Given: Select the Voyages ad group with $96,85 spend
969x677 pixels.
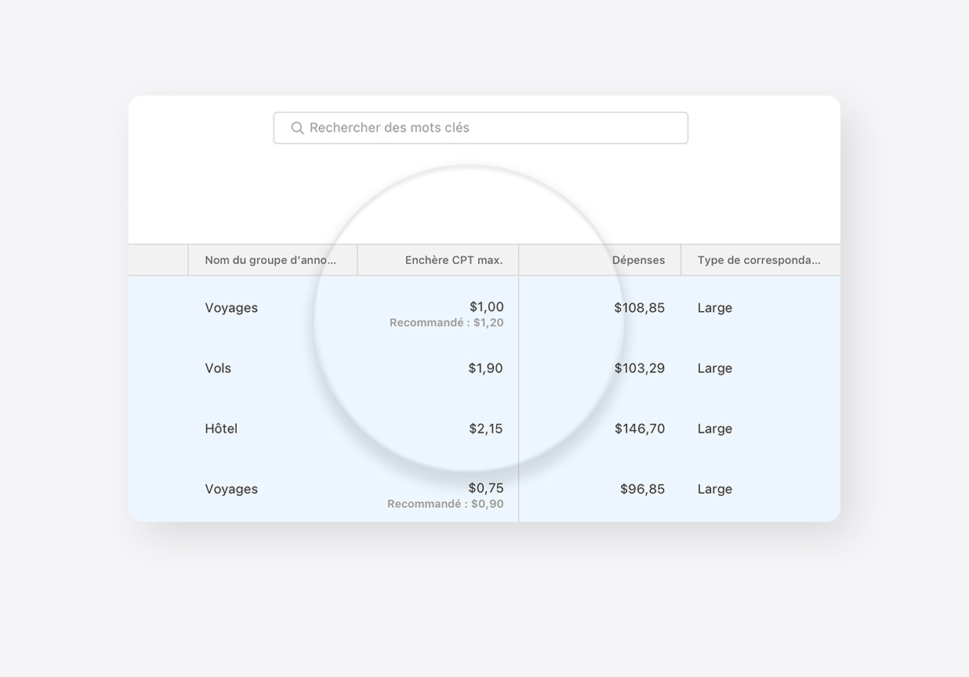Looking at the screenshot, I should point(231,489).
